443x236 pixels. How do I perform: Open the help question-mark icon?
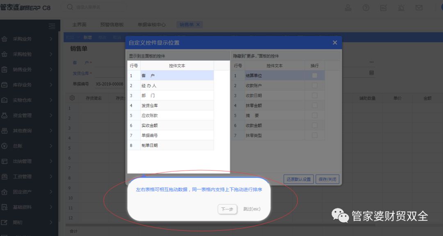pos(366,8)
